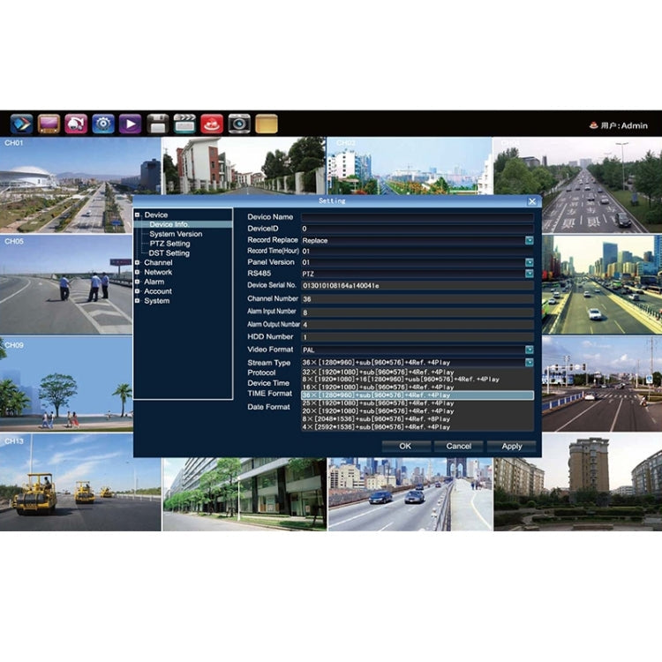The height and width of the screenshot is (662, 662).
Task: Expand the Alarm tree node
Action: pos(138,282)
